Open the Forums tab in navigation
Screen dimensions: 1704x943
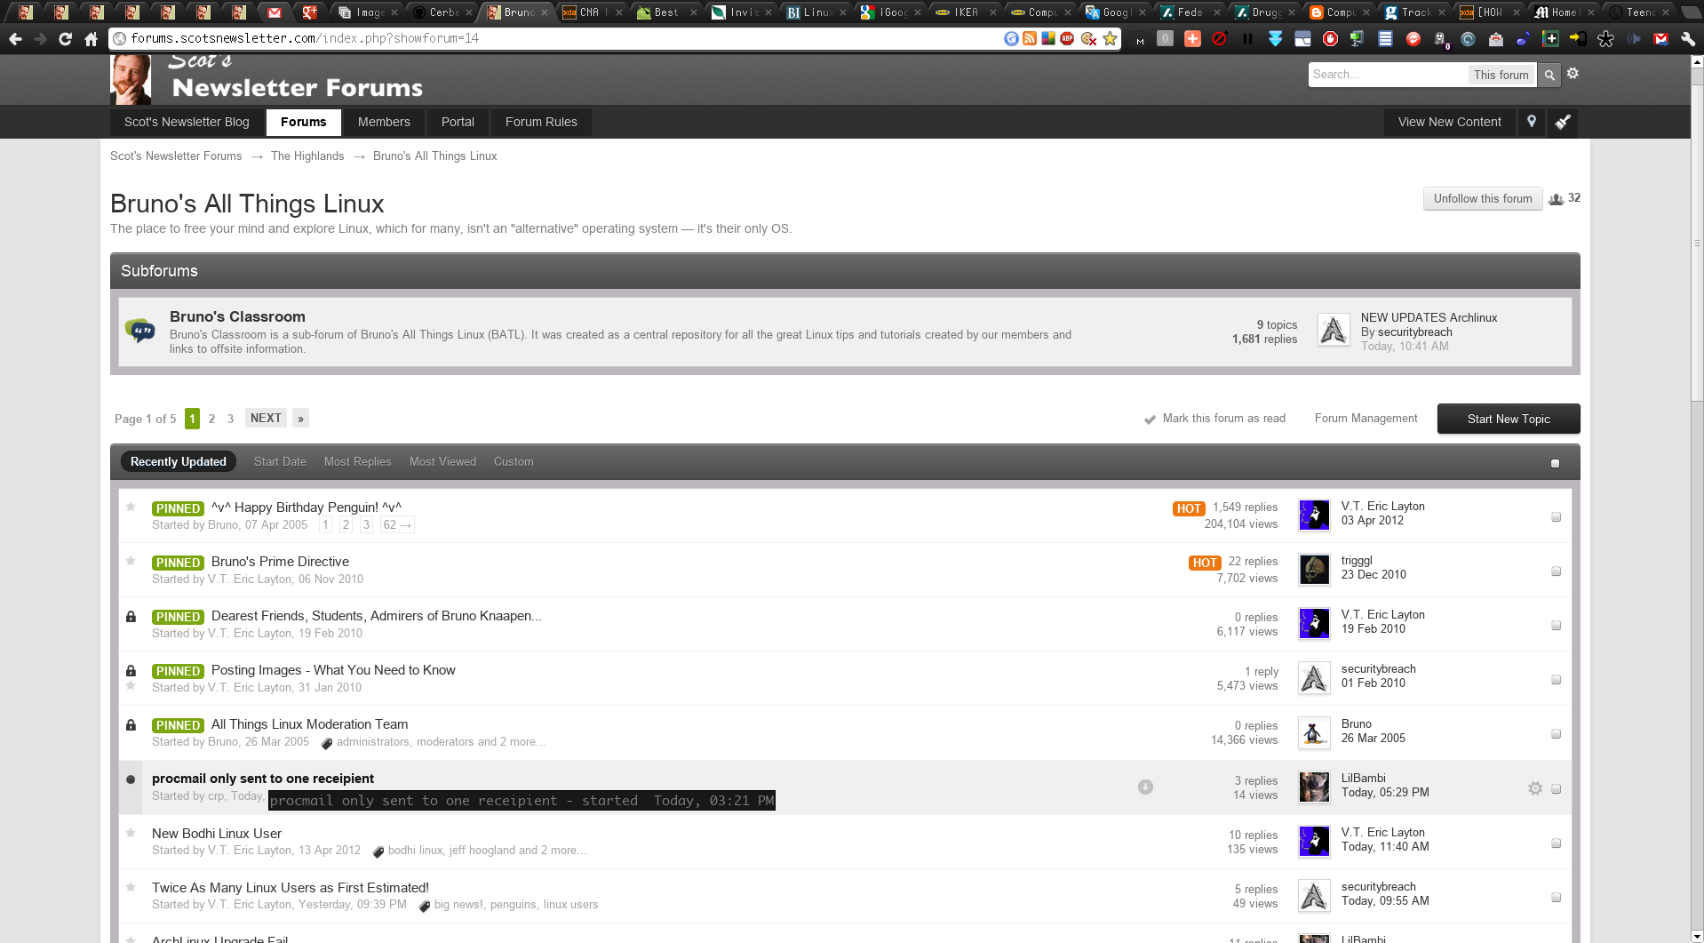pyautogui.click(x=304, y=122)
